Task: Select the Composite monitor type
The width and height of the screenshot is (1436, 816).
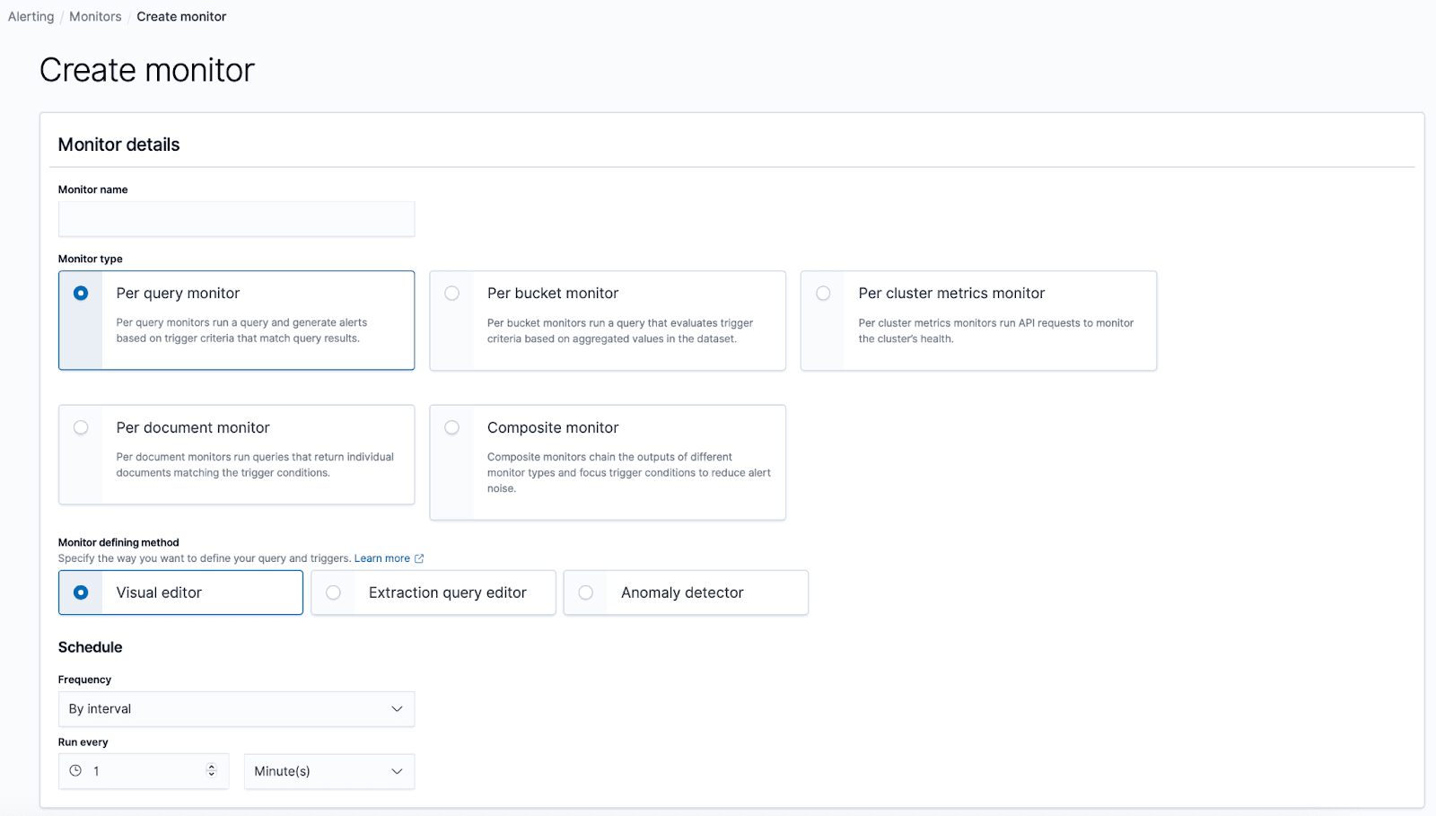Action: pyautogui.click(x=452, y=427)
